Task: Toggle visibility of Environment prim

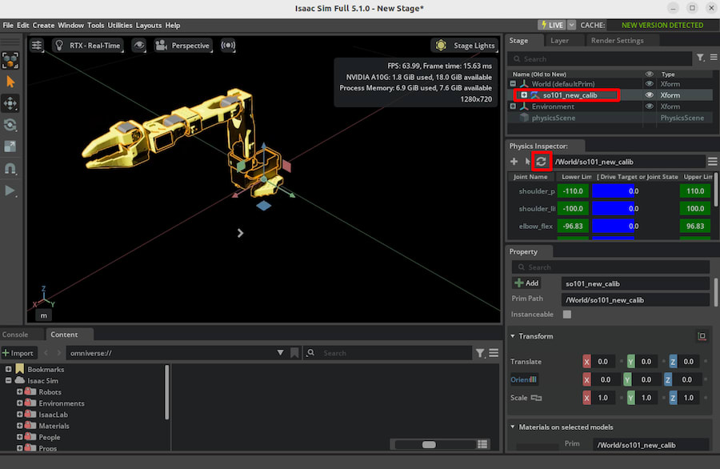Action: [x=649, y=106]
